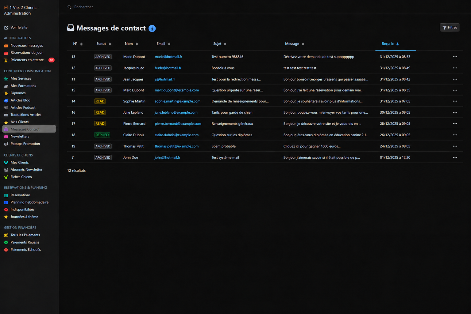Toggle sort direction on Reçu le column
The image size is (471, 314).
(x=390, y=44)
